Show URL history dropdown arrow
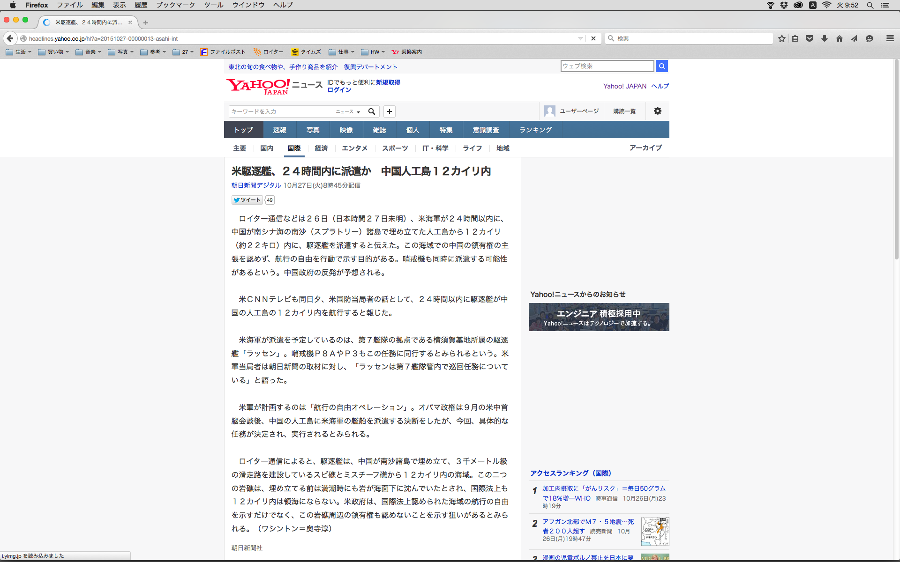 (580, 38)
